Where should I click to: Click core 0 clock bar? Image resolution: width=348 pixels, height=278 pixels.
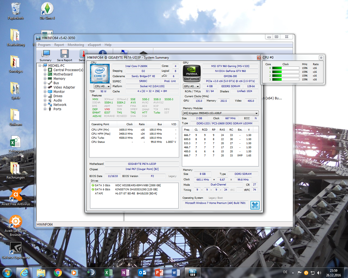286,68
